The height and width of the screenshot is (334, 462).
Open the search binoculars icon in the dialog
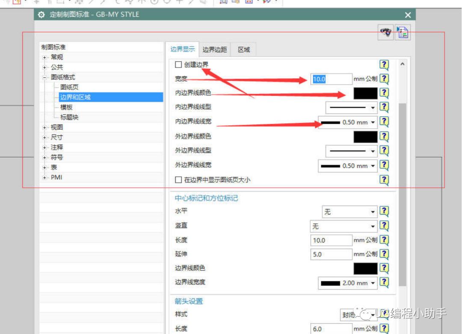click(385, 32)
